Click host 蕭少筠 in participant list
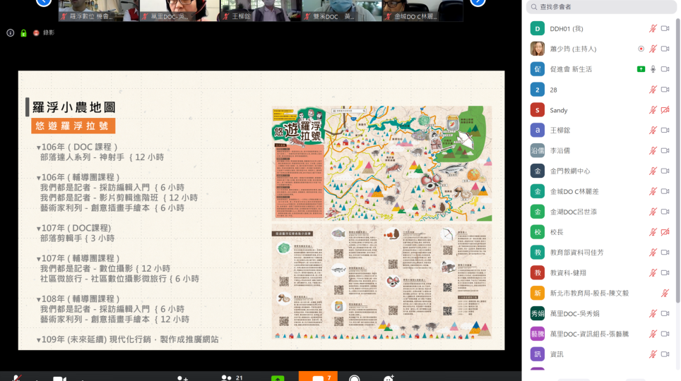The image size is (681, 381). point(573,49)
